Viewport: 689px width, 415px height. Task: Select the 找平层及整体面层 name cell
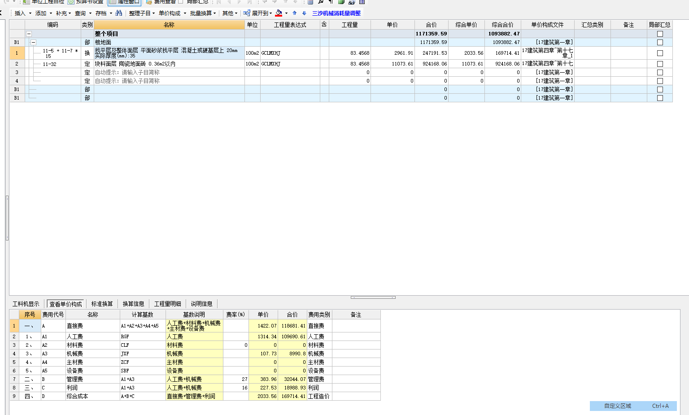(169, 53)
